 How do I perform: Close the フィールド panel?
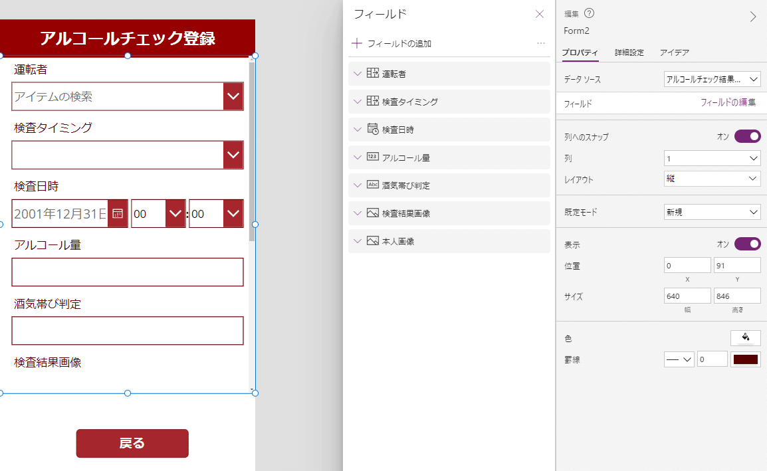click(540, 14)
